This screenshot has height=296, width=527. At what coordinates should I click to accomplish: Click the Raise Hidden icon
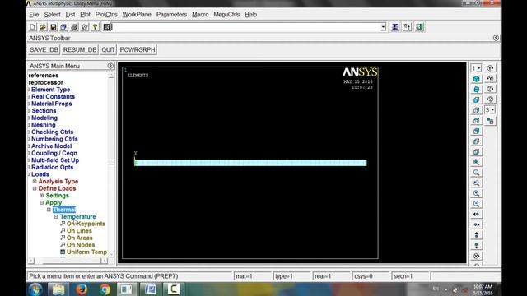[395, 27]
